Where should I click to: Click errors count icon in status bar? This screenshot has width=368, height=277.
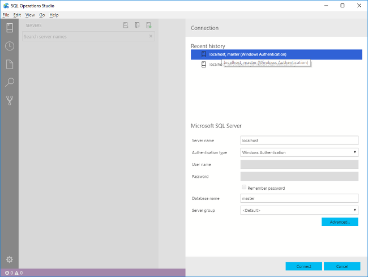7,273
